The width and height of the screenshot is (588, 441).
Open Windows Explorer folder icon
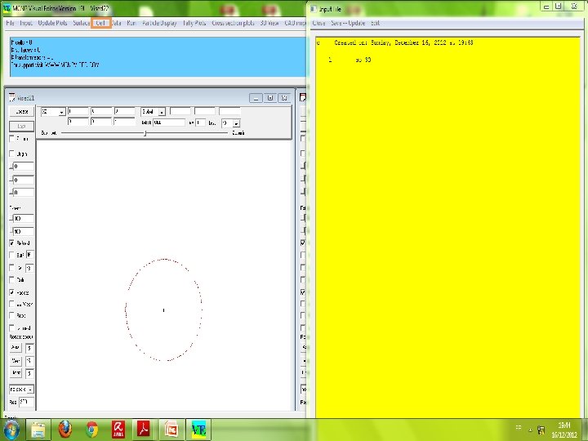click(x=38, y=430)
